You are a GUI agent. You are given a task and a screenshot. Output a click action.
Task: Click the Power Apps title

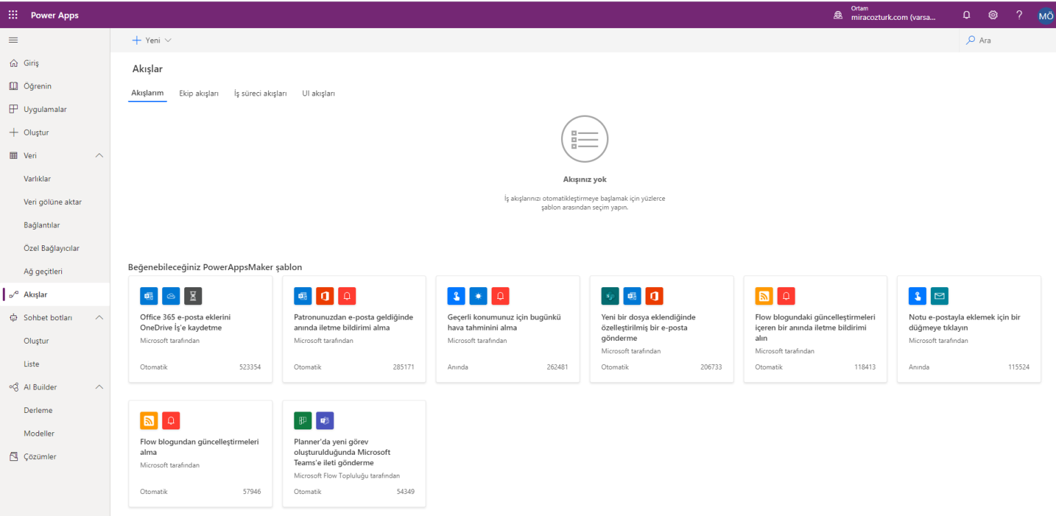point(54,15)
